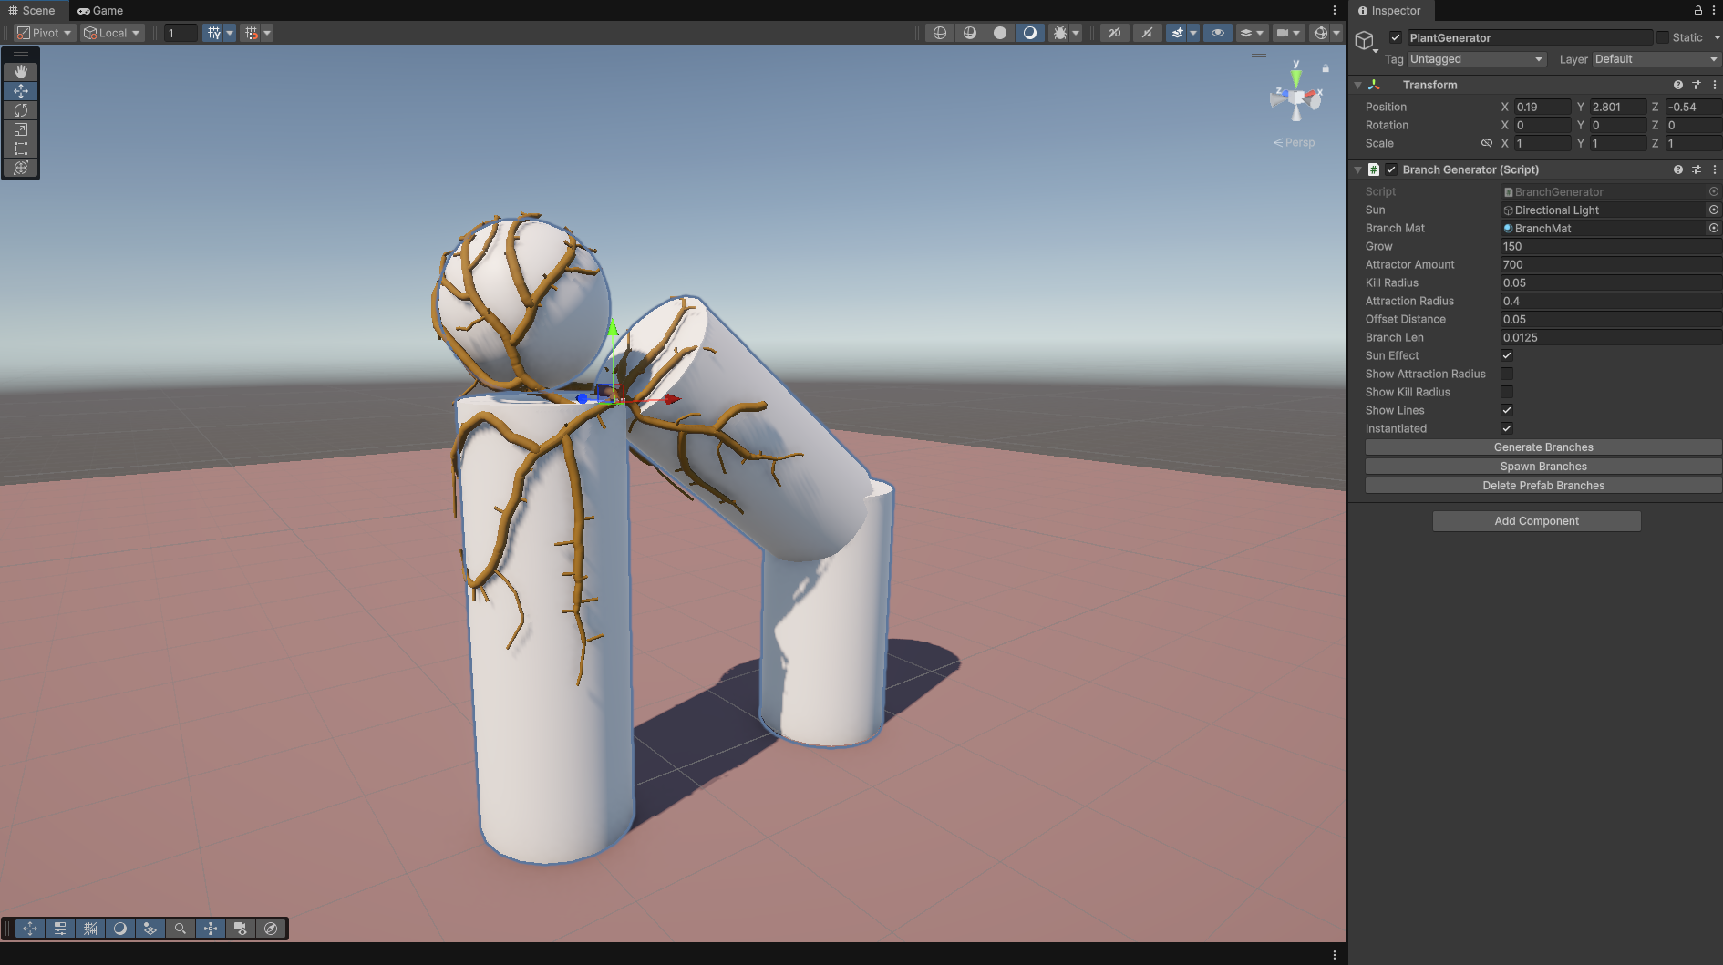Disable the Sun Effect checkbox

click(1507, 355)
